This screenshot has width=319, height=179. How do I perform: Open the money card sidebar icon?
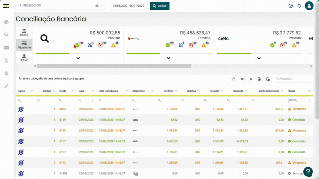pos(6,47)
